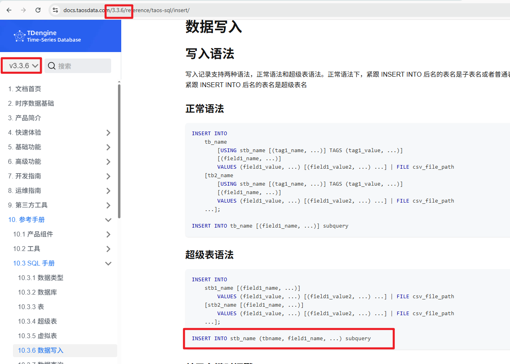This screenshot has width=510, height=364.
Task: Select 10.3.4 超级表 sidebar item
Action: [x=37, y=321]
